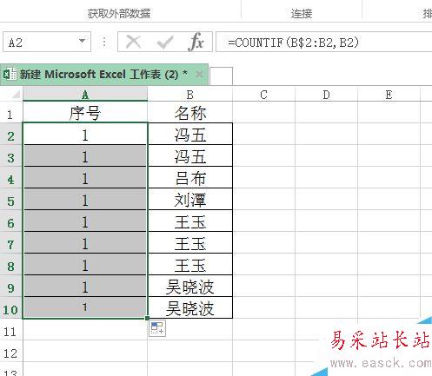
Task: Click cell B4 containing 吕布
Action: click(190, 177)
